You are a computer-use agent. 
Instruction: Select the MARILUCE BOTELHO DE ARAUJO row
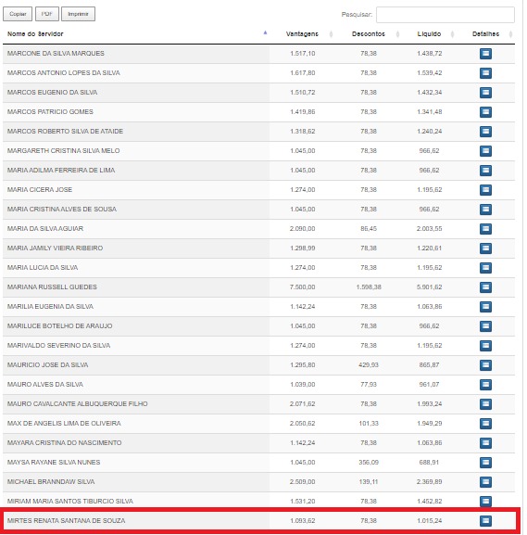pos(258,326)
